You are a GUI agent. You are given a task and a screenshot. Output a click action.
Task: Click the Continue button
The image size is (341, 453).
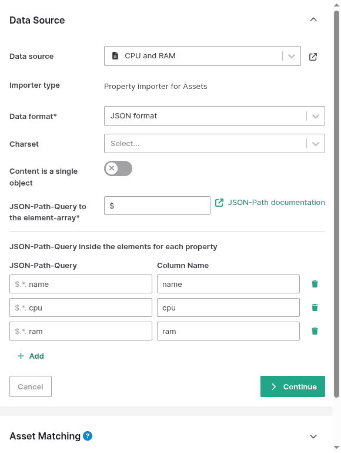pos(293,386)
